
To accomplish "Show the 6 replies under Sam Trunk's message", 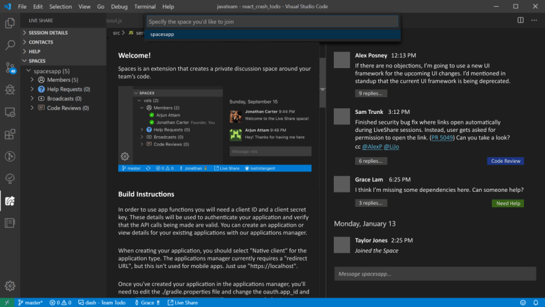I will pyautogui.click(x=371, y=161).
